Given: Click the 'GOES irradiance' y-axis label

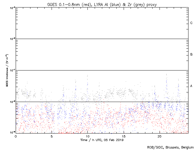Looking at the screenshot, I should pos(7,70).
